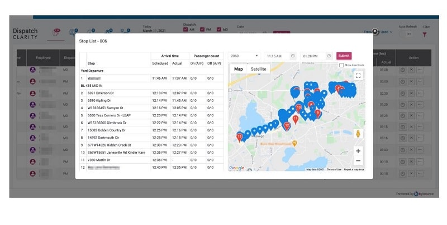The image size is (447, 225).
Task: Open the red-badged dispatch icon in header
Action: point(56,32)
